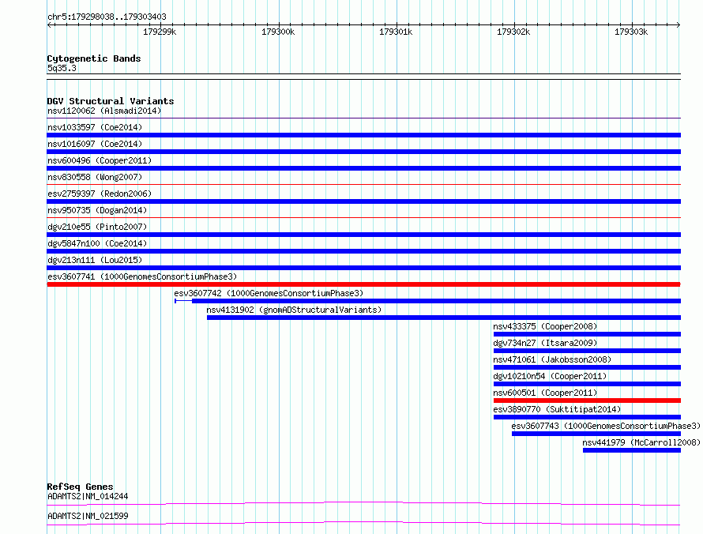Click the red esv3607741 variant bar

(x=363, y=284)
